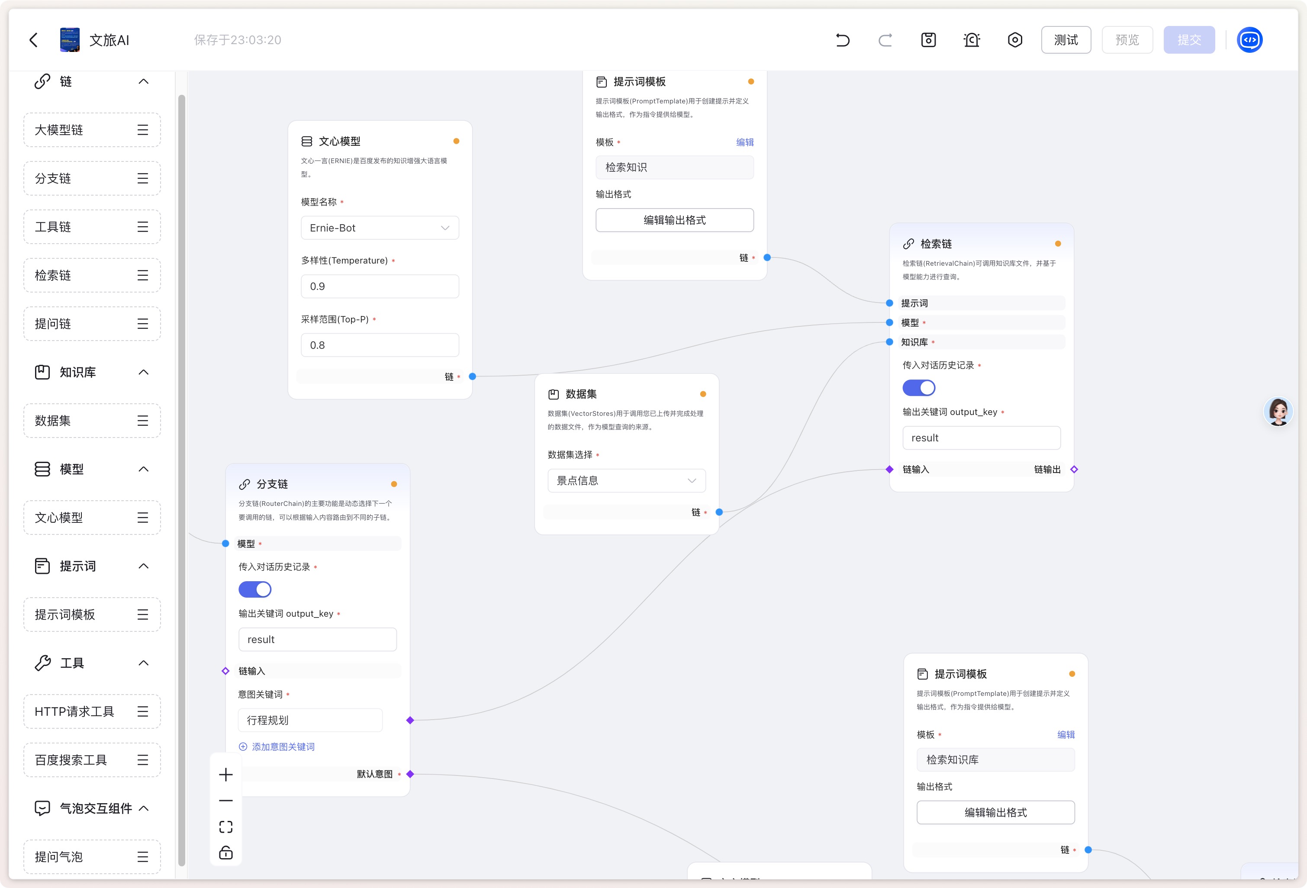Click the undo arrow in the top toolbar
Image resolution: width=1307 pixels, height=888 pixels.
coord(842,40)
